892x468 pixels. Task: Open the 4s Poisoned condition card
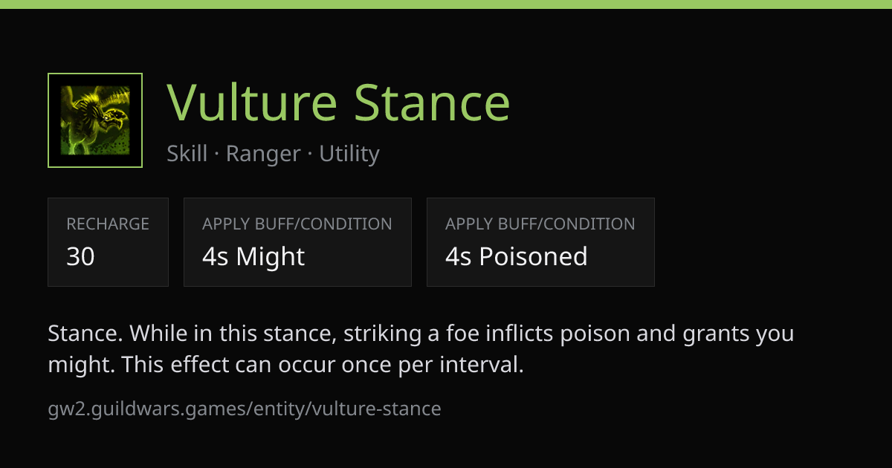pyautogui.click(x=540, y=242)
